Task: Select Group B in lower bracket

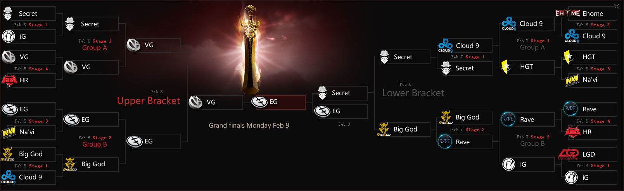Action: (x=532, y=144)
